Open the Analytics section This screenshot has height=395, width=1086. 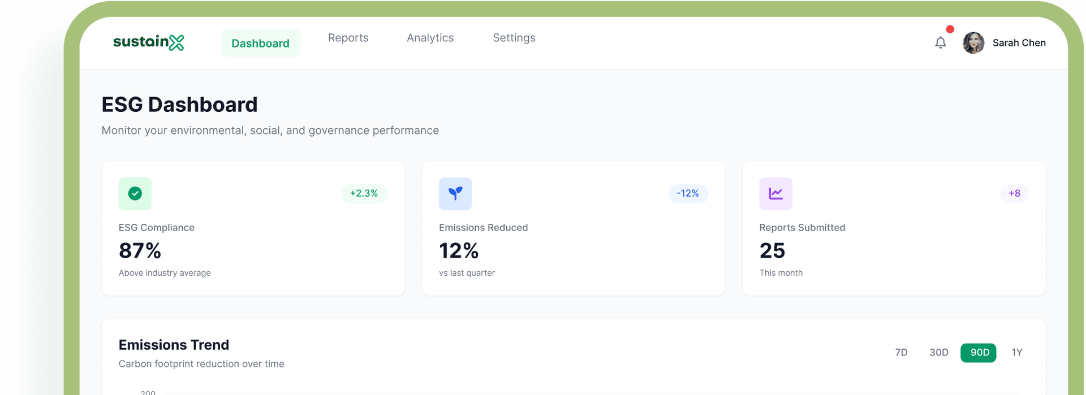tap(430, 37)
